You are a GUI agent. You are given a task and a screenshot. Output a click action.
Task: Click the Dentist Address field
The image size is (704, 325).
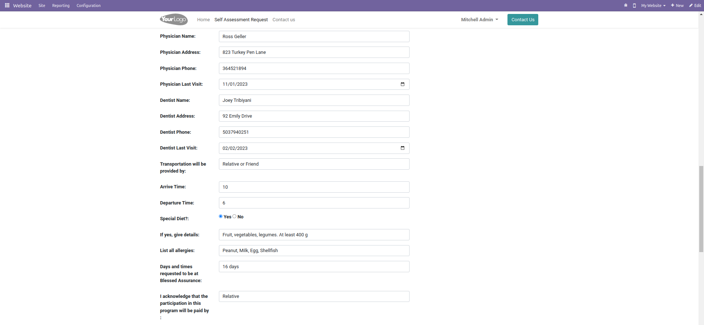click(x=314, y=116)
